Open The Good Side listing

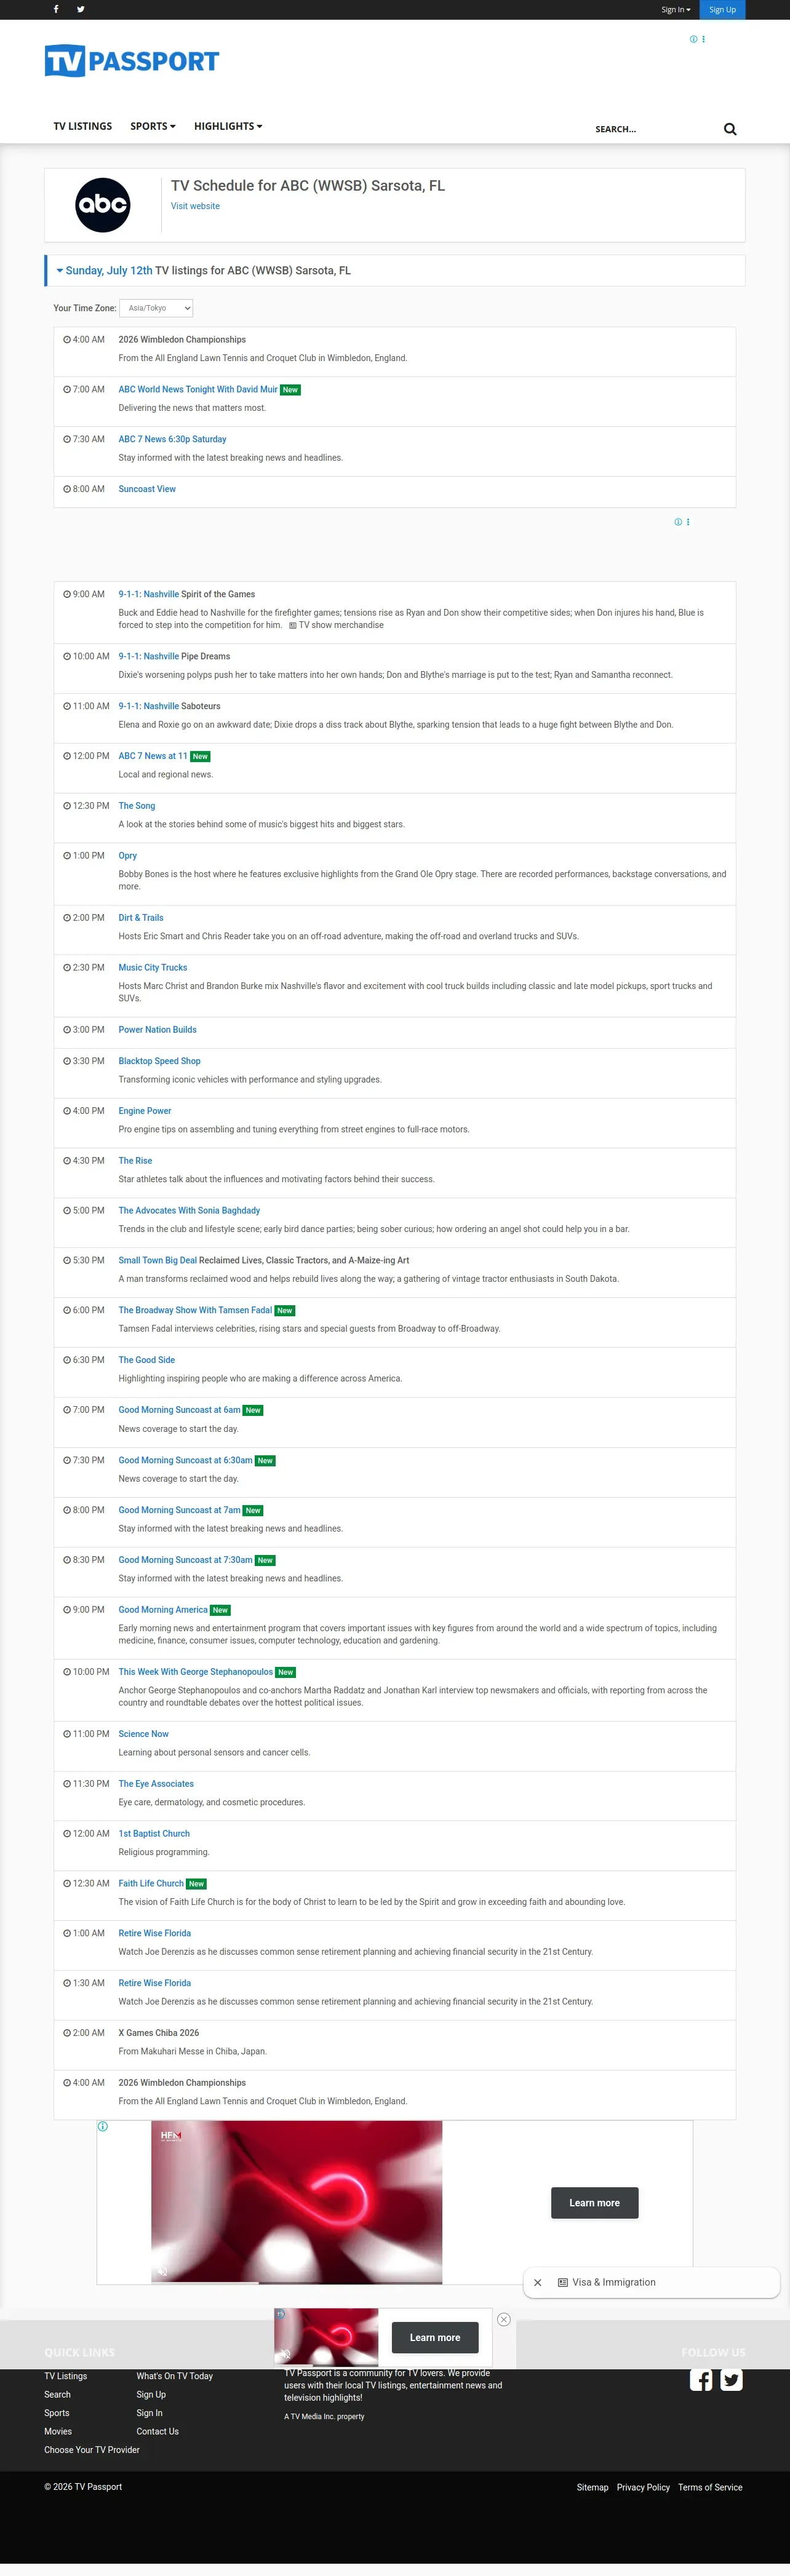pos(146,1360)
